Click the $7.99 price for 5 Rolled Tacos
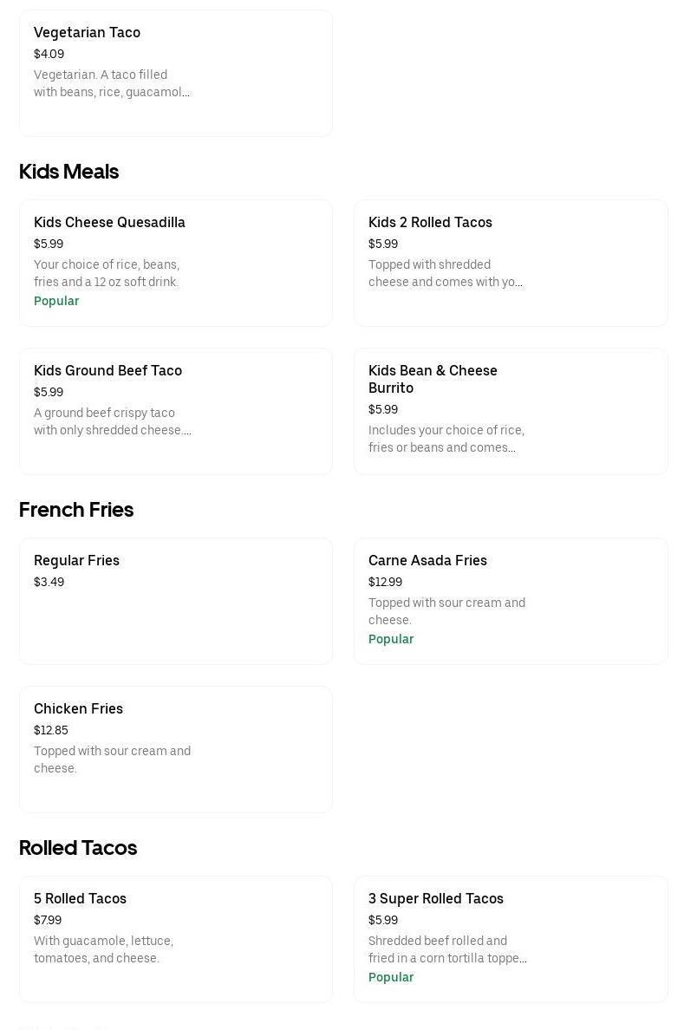Screen dimensions: 697x1030 pyautogui.click(x=48, y=920)
